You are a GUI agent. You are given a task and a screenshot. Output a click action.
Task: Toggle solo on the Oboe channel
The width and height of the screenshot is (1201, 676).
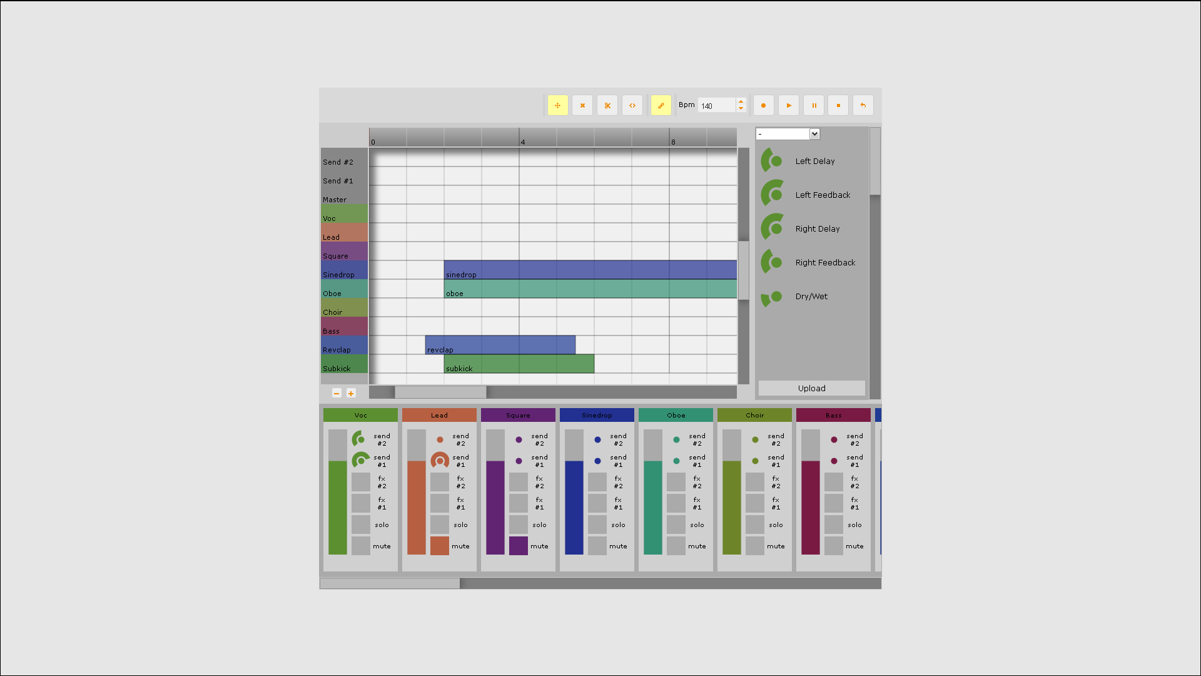676,525
